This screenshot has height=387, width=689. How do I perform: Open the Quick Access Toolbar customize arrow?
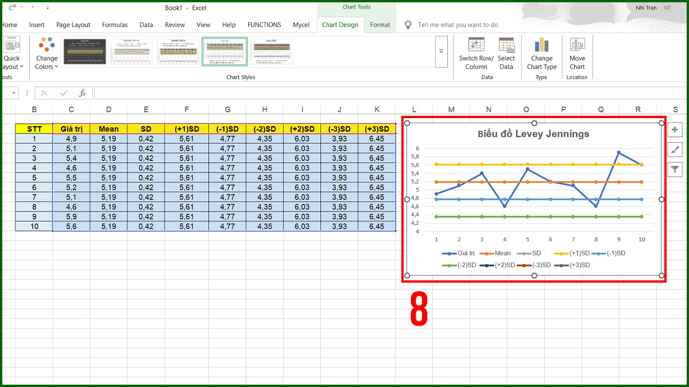click(47, 7)
